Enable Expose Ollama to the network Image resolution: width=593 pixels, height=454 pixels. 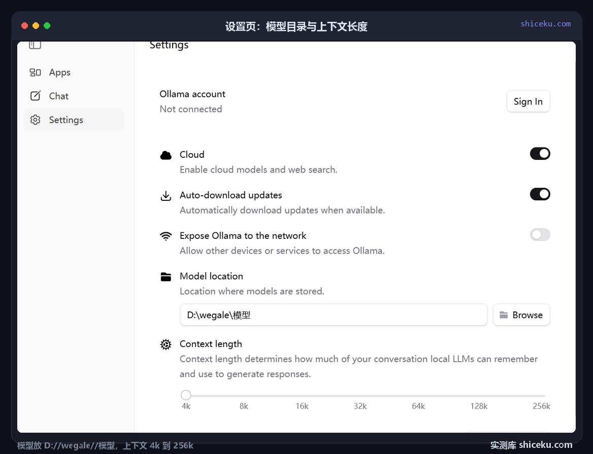(x=540, y=234)
